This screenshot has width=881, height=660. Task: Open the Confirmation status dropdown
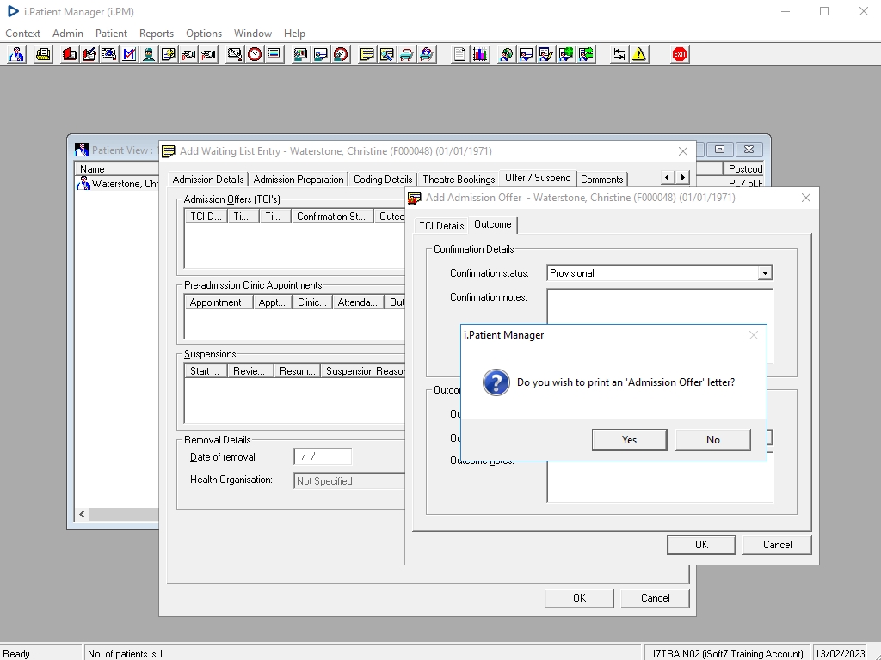coord(764,273)
